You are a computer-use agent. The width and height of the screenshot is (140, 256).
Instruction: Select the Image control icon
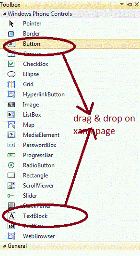(x=12, y=105)
